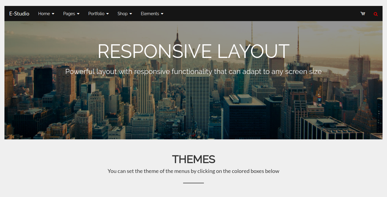Go to the E-Studio brand link
This screenshot has height=197, width=387.
19,14
